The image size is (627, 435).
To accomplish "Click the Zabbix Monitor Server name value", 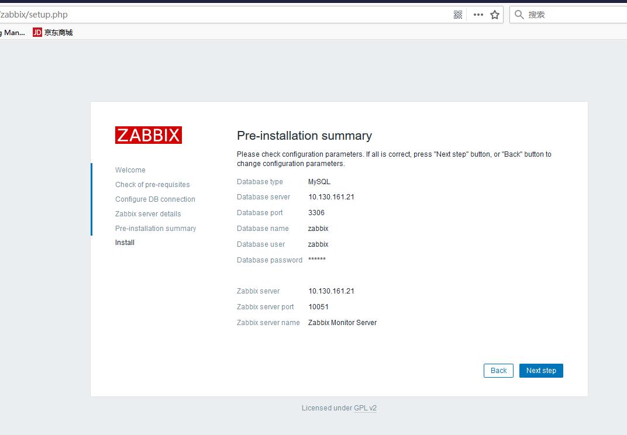I will [342, 323].
